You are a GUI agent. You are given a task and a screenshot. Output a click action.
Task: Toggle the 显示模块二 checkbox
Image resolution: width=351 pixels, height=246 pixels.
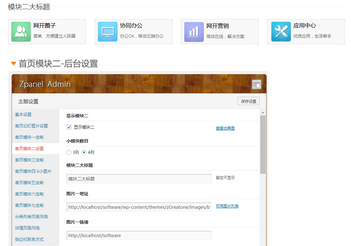(x=69, y=127)
